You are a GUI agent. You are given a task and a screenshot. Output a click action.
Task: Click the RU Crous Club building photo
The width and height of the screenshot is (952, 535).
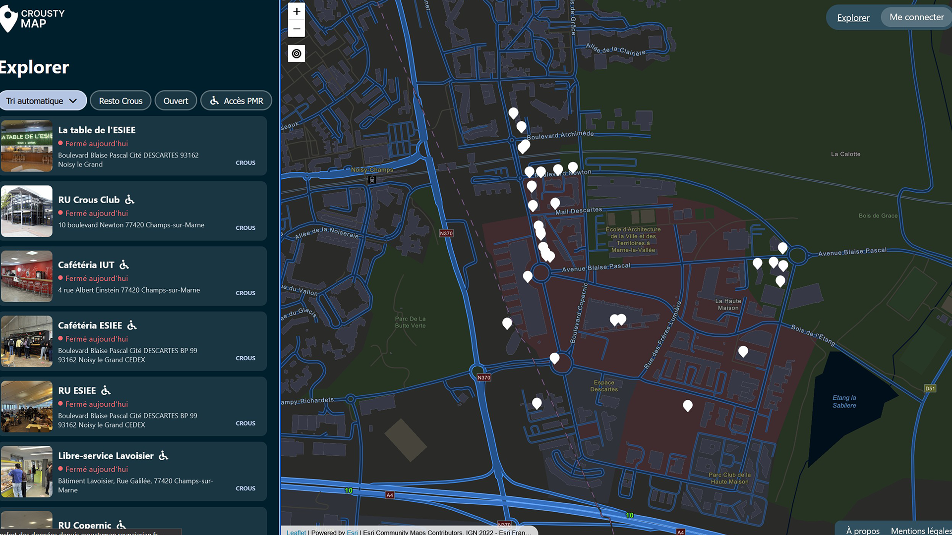27,211
